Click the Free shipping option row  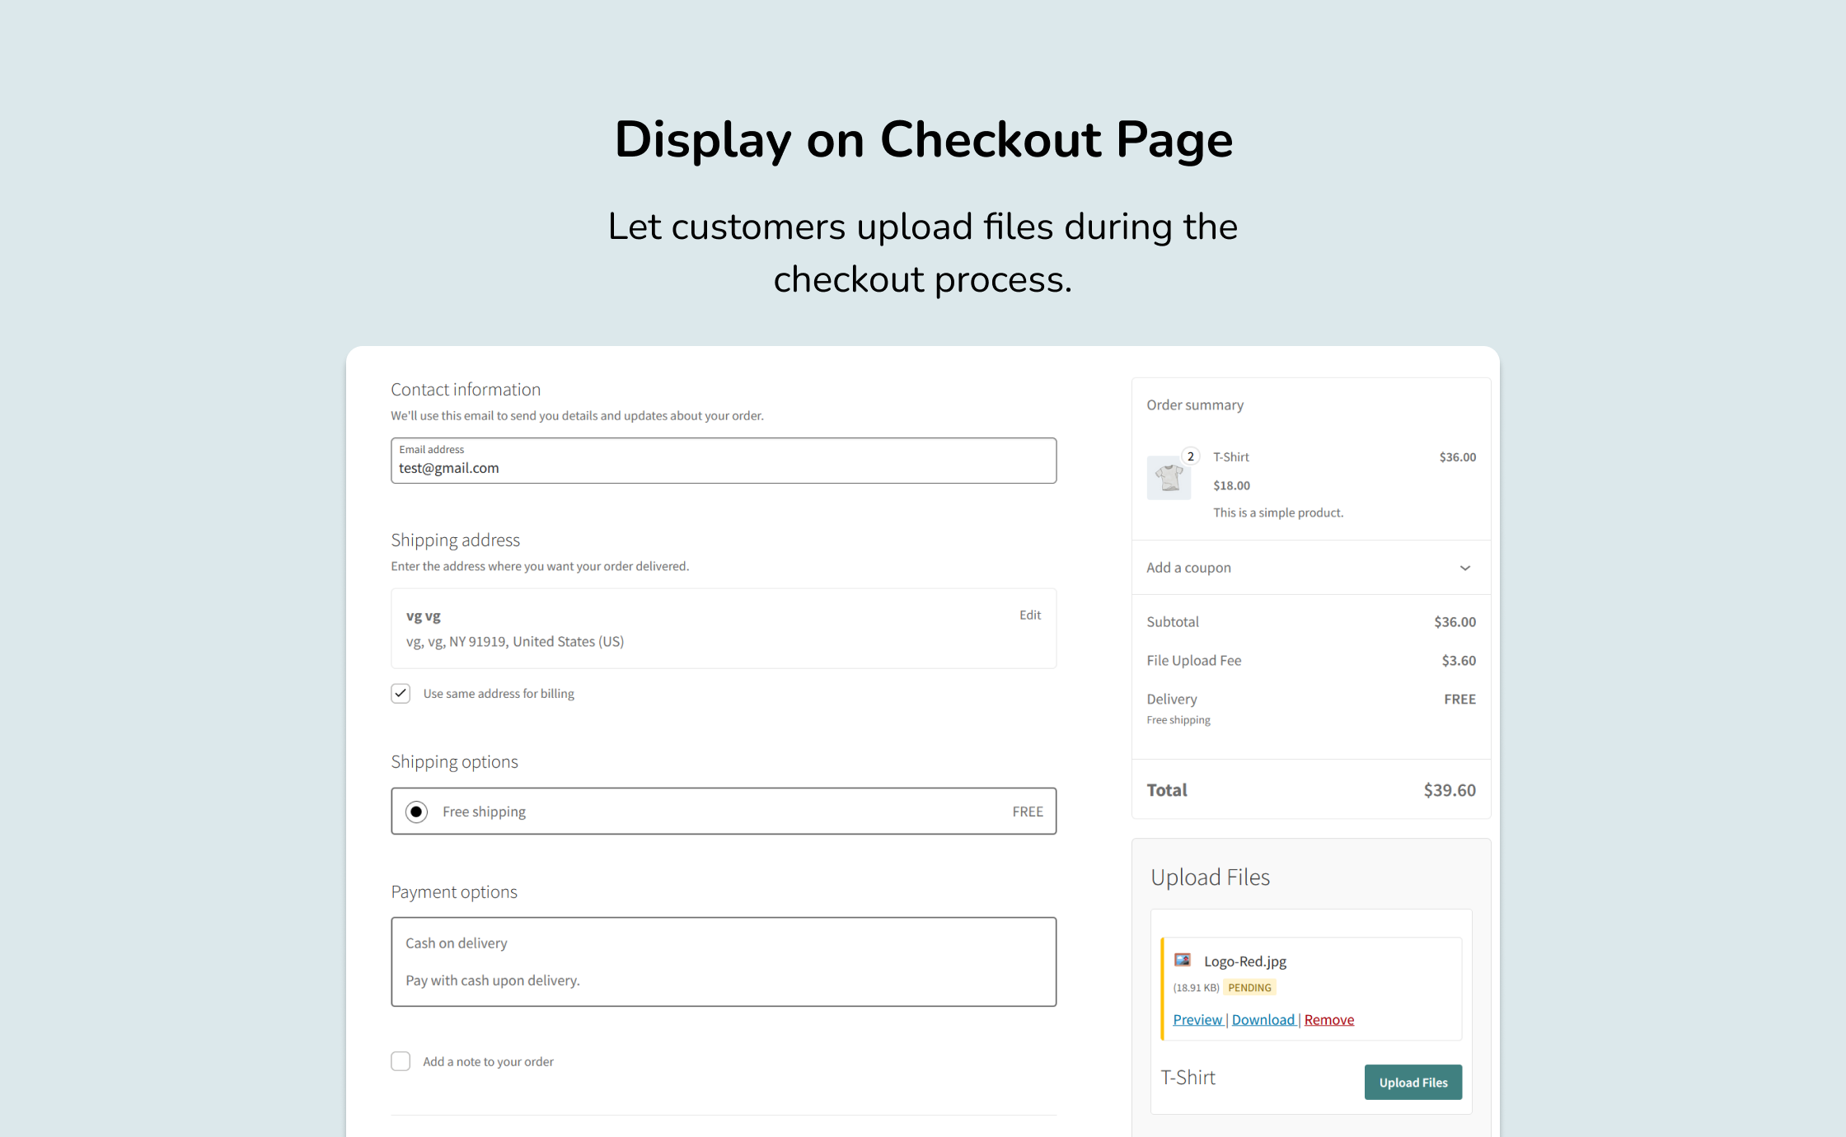tap(724, 812)
